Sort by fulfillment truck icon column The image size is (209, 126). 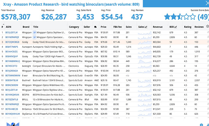coord(96,27)
